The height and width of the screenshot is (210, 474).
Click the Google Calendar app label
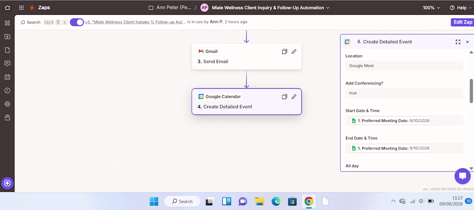[220, 97]
